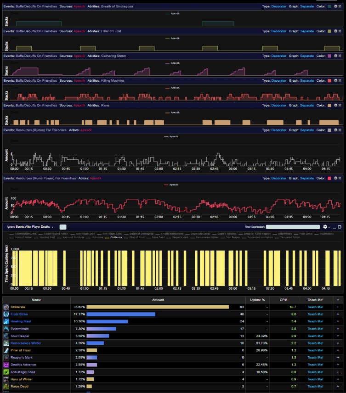Expand the Obliterate row plus button

[x=338, y=307]
